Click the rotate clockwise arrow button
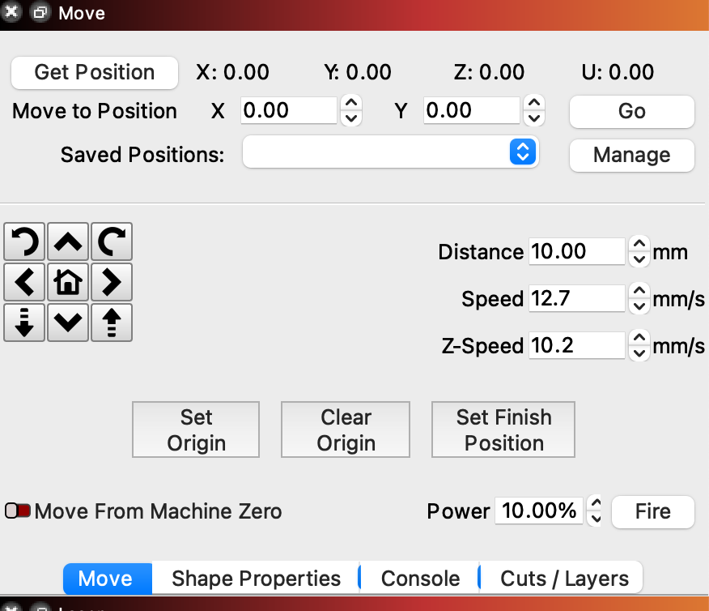 point(111,241)
